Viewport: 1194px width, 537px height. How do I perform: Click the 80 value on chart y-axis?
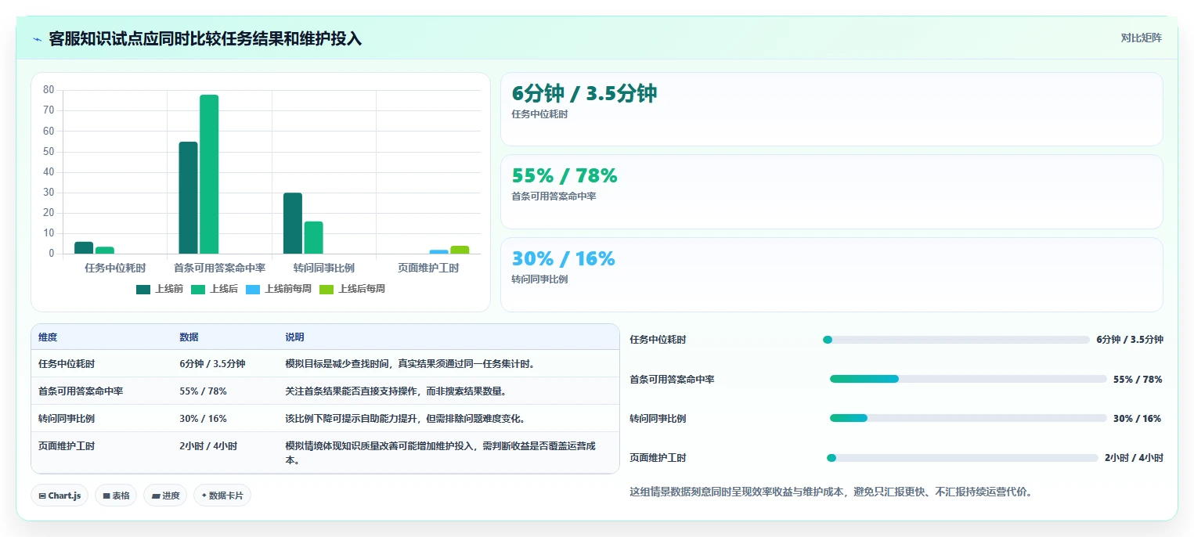(49, 90)
